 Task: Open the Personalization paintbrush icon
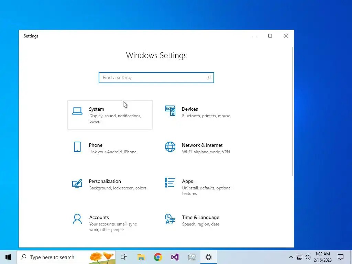[77, 184]
